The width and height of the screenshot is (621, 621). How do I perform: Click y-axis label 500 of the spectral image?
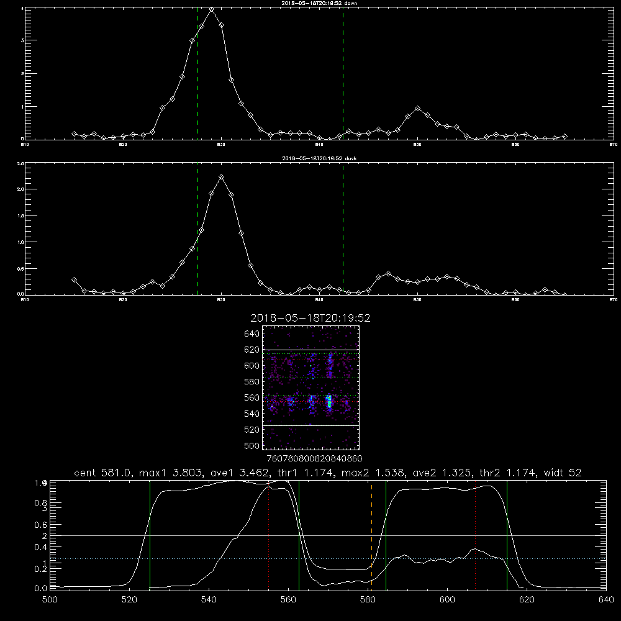tap(252, 445)
